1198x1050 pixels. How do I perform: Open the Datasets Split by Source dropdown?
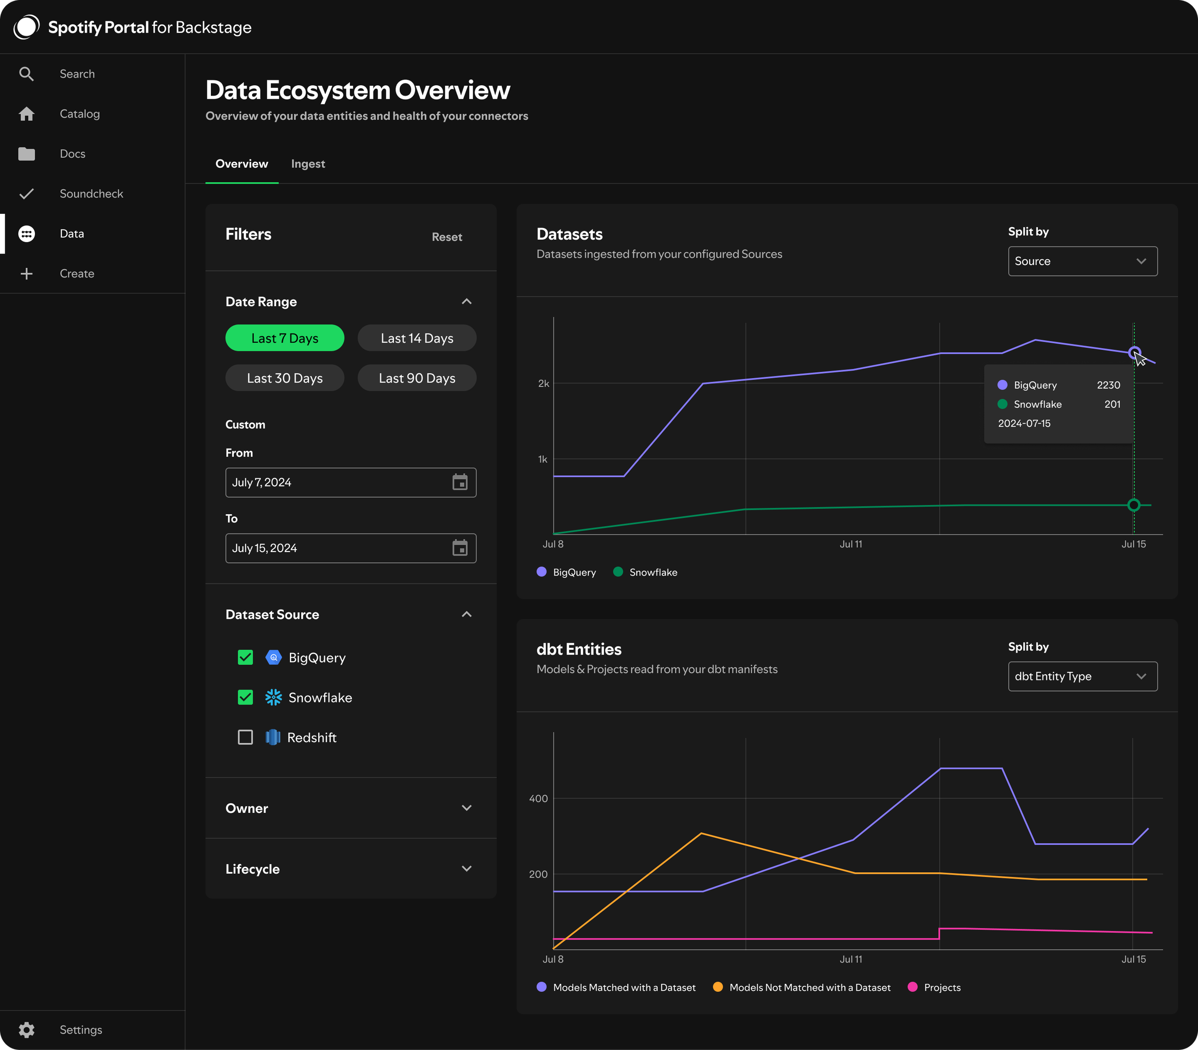point(1082,261)
